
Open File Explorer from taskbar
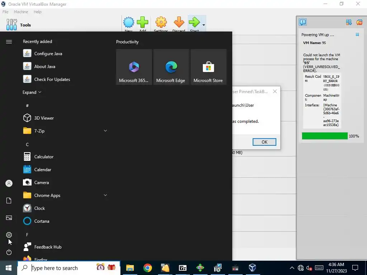(x=130, y=268)
